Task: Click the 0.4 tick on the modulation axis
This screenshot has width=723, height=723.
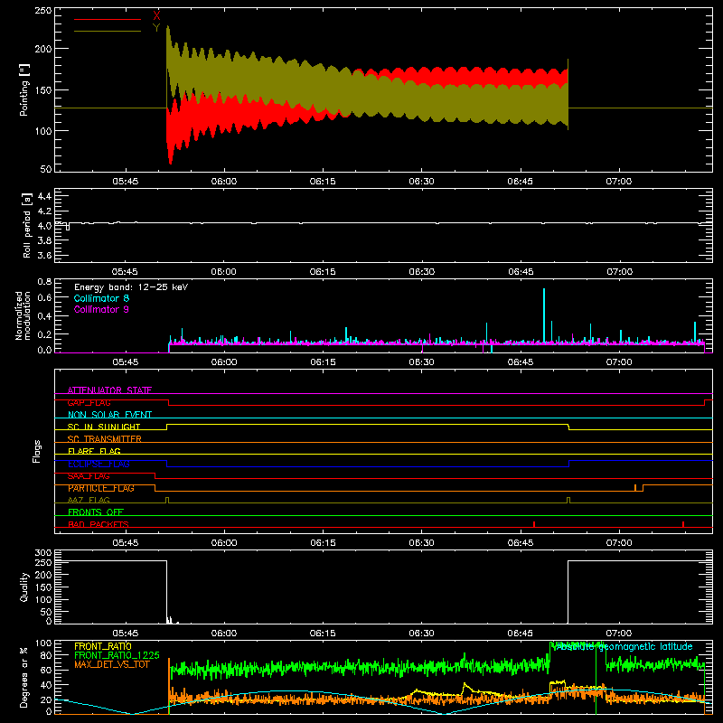Action: click(x=44, y=316)
